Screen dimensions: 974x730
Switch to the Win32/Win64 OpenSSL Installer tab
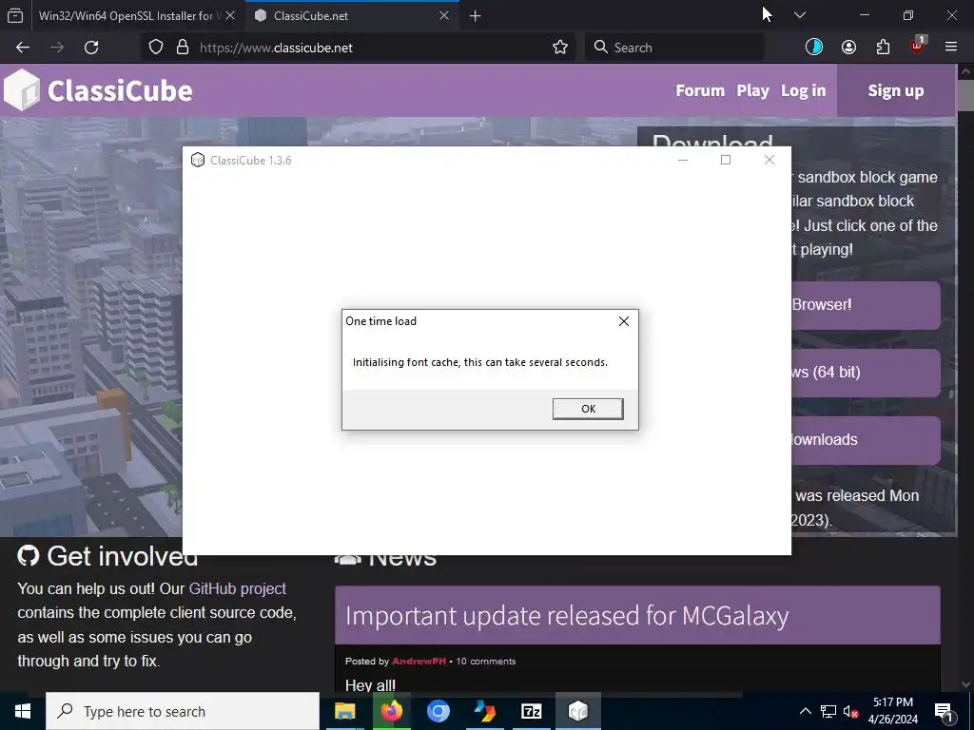126,15
